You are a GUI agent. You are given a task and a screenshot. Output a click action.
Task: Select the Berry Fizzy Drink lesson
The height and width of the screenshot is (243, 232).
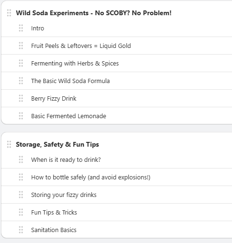(x=54, y=99)
